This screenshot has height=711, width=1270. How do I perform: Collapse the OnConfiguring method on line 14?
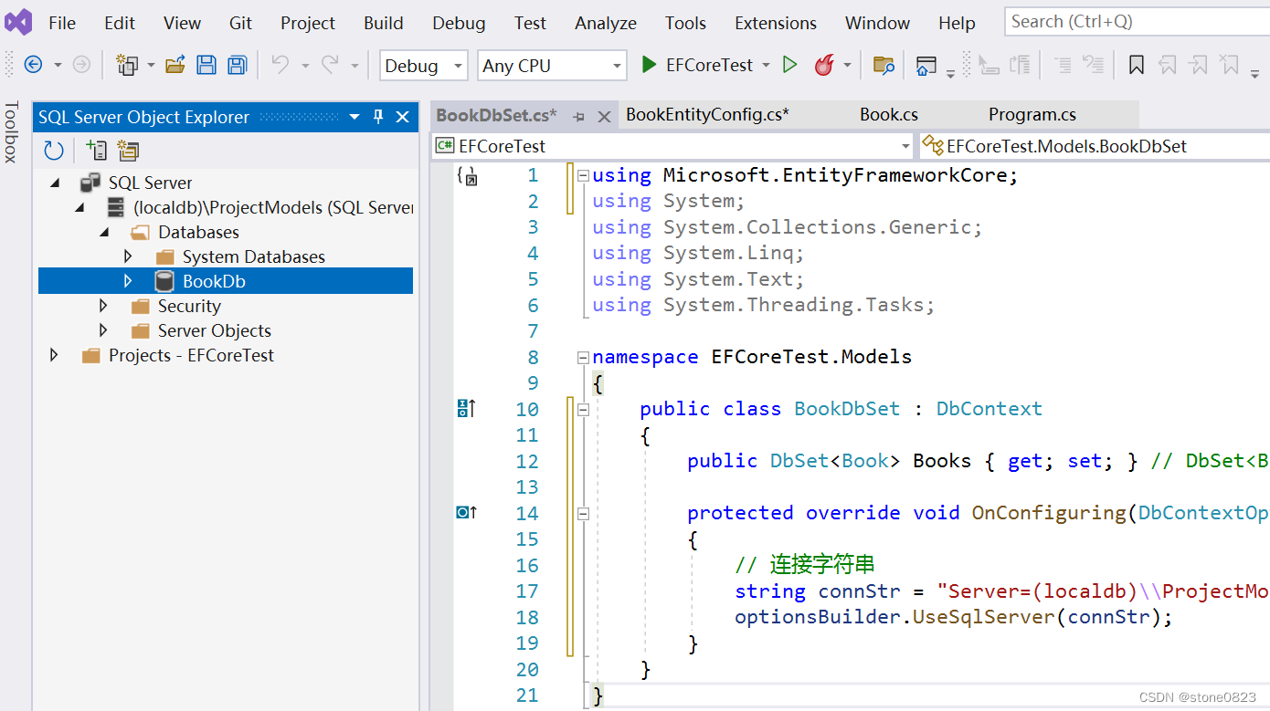[583, 514]
